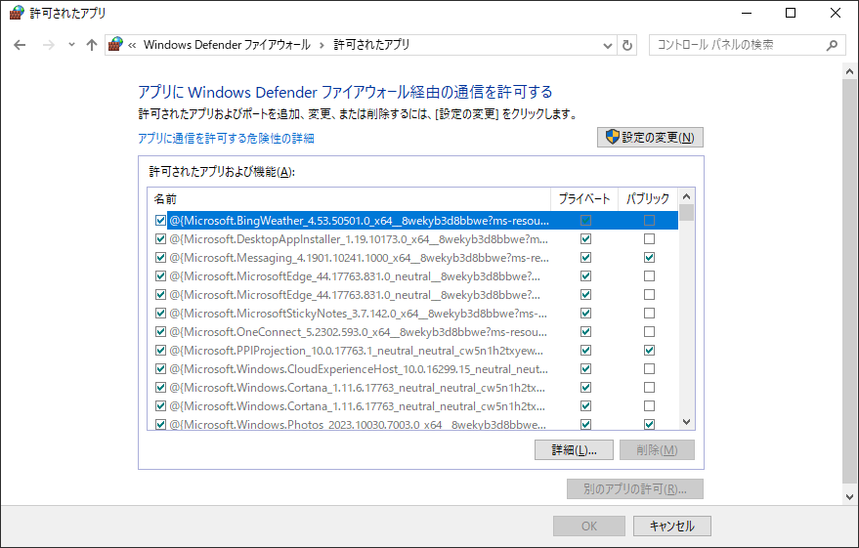Screen dimensions: 859x548
Task: Click the magnifier search icon
Action: [x=833, y=46]
